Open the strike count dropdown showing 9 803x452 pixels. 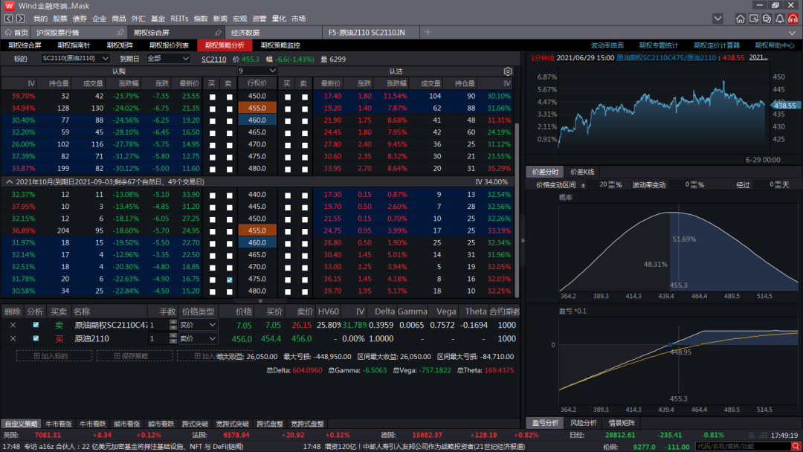[257, 71]
